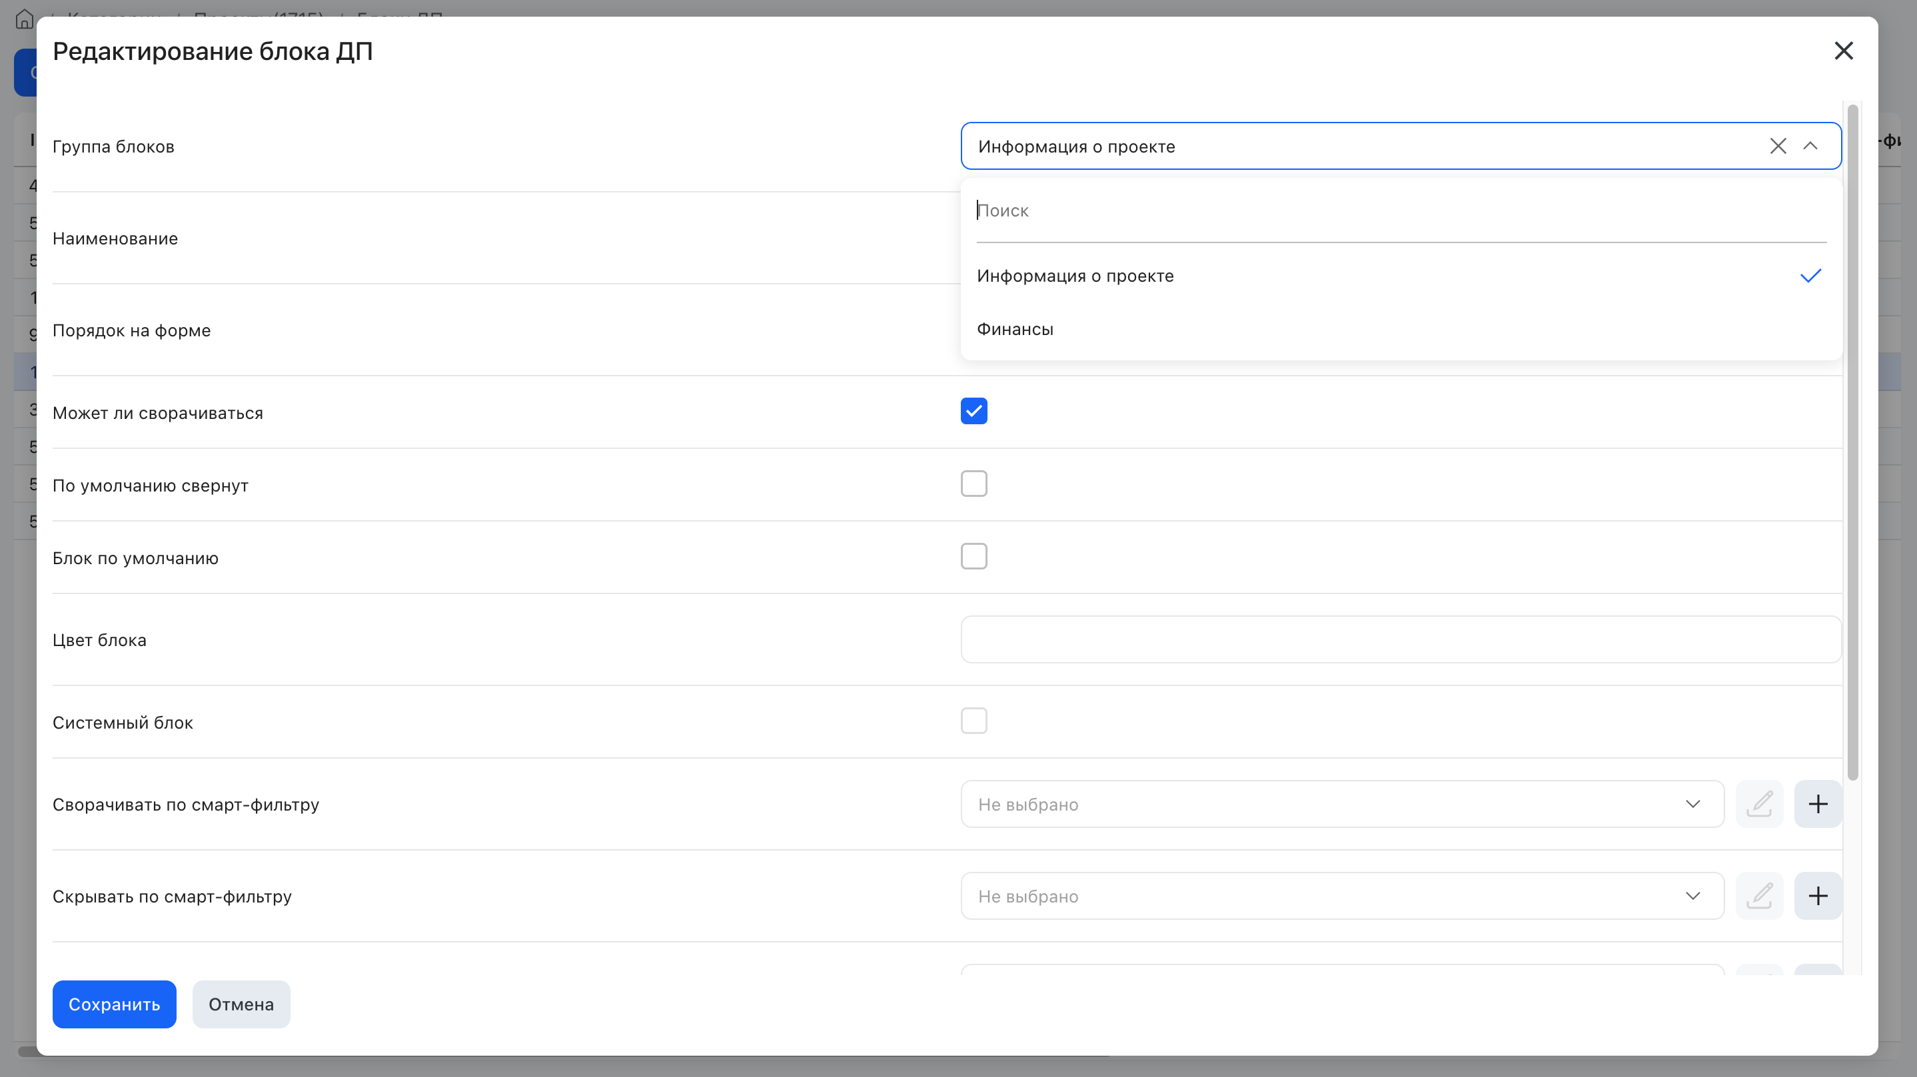Screen dimensions: 1917x1077
Task: Tick the Блок по умолчанию checkbox
Action: point(973,556)
